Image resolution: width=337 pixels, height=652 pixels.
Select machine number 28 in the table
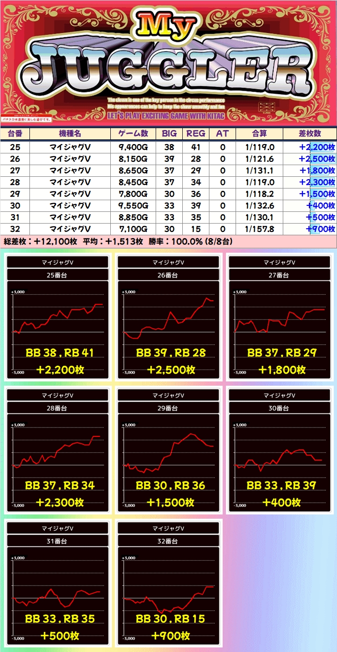[15, 182]
